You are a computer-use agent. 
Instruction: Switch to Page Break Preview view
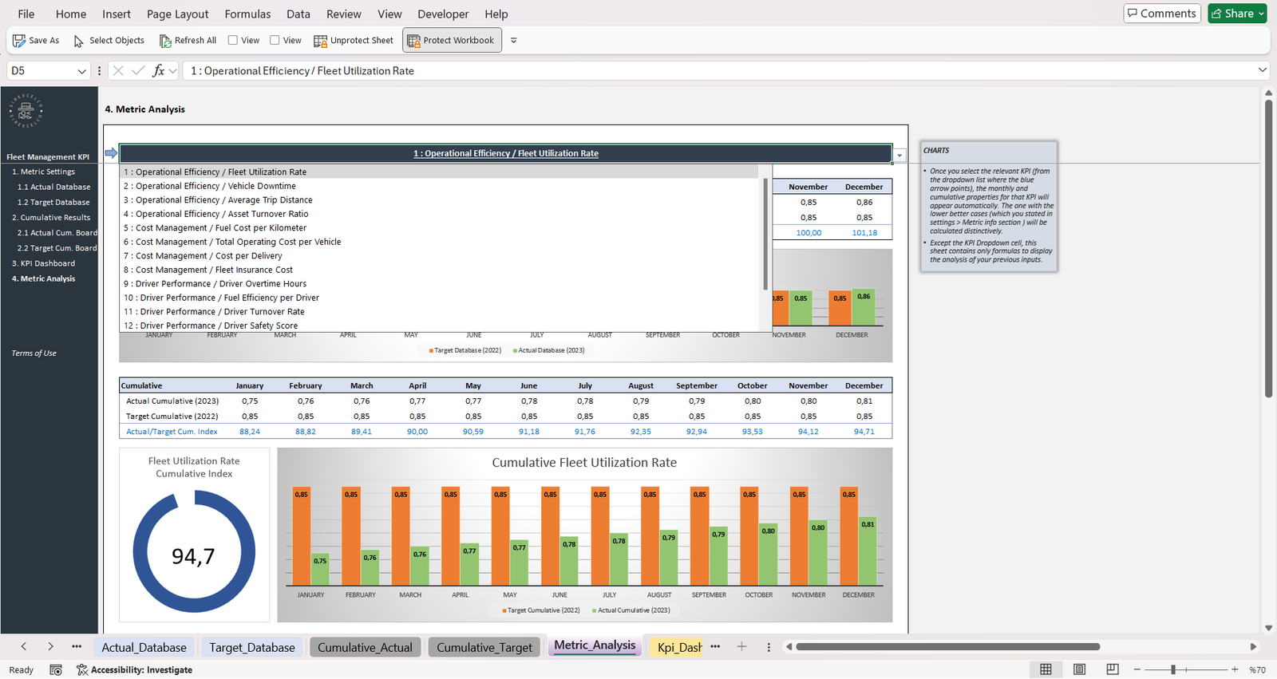1113,669
